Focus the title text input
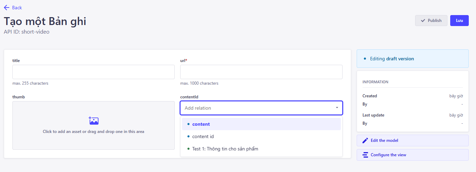 [94, 72]
